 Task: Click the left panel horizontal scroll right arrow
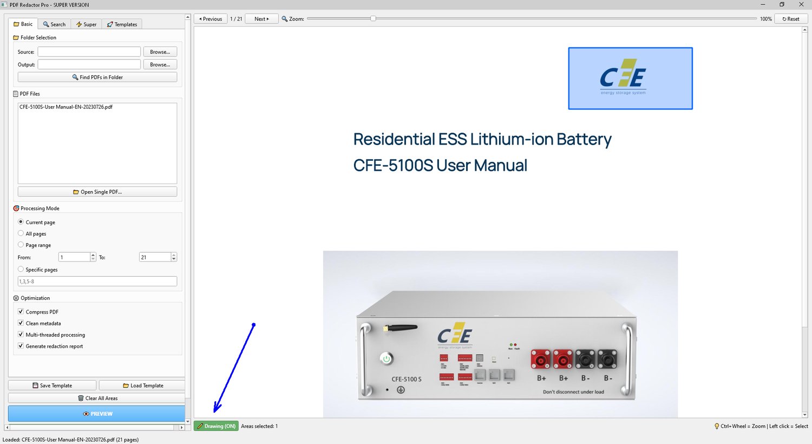coord(182,428)
